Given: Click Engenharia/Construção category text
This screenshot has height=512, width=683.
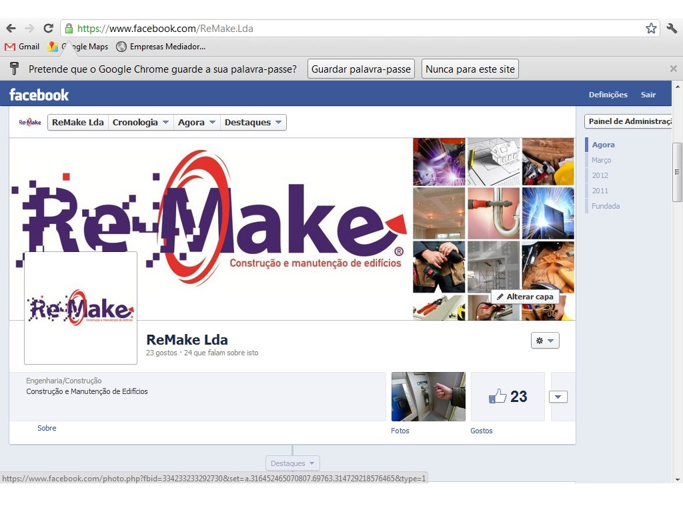Looking at the screenshot, I should tap(63, 381).
